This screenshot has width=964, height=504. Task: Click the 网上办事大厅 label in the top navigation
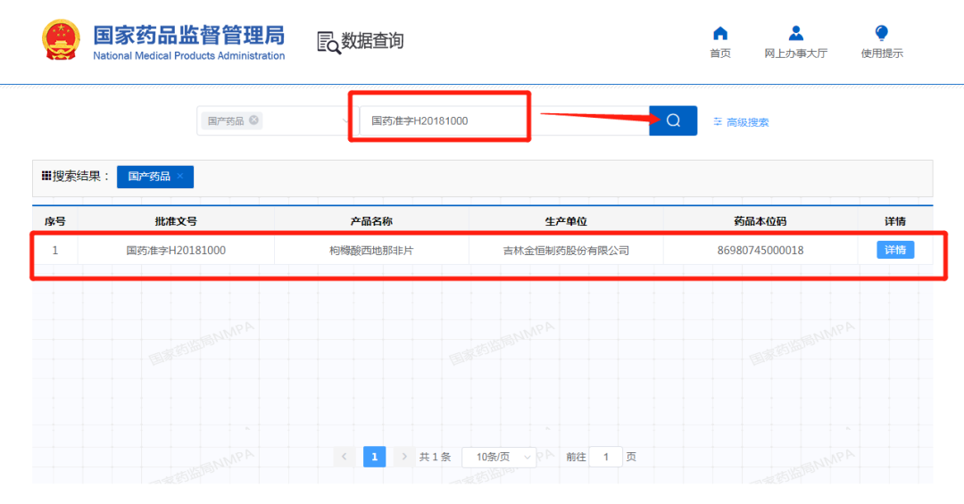coord(795,54)
